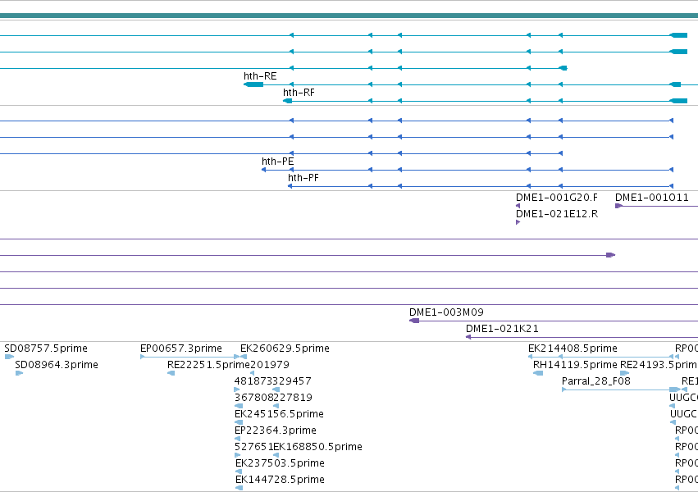This screenshot has height=492, width=698.
Task: Click the DME1-003M09 purple arrow glyph
Action: (414, 321)
